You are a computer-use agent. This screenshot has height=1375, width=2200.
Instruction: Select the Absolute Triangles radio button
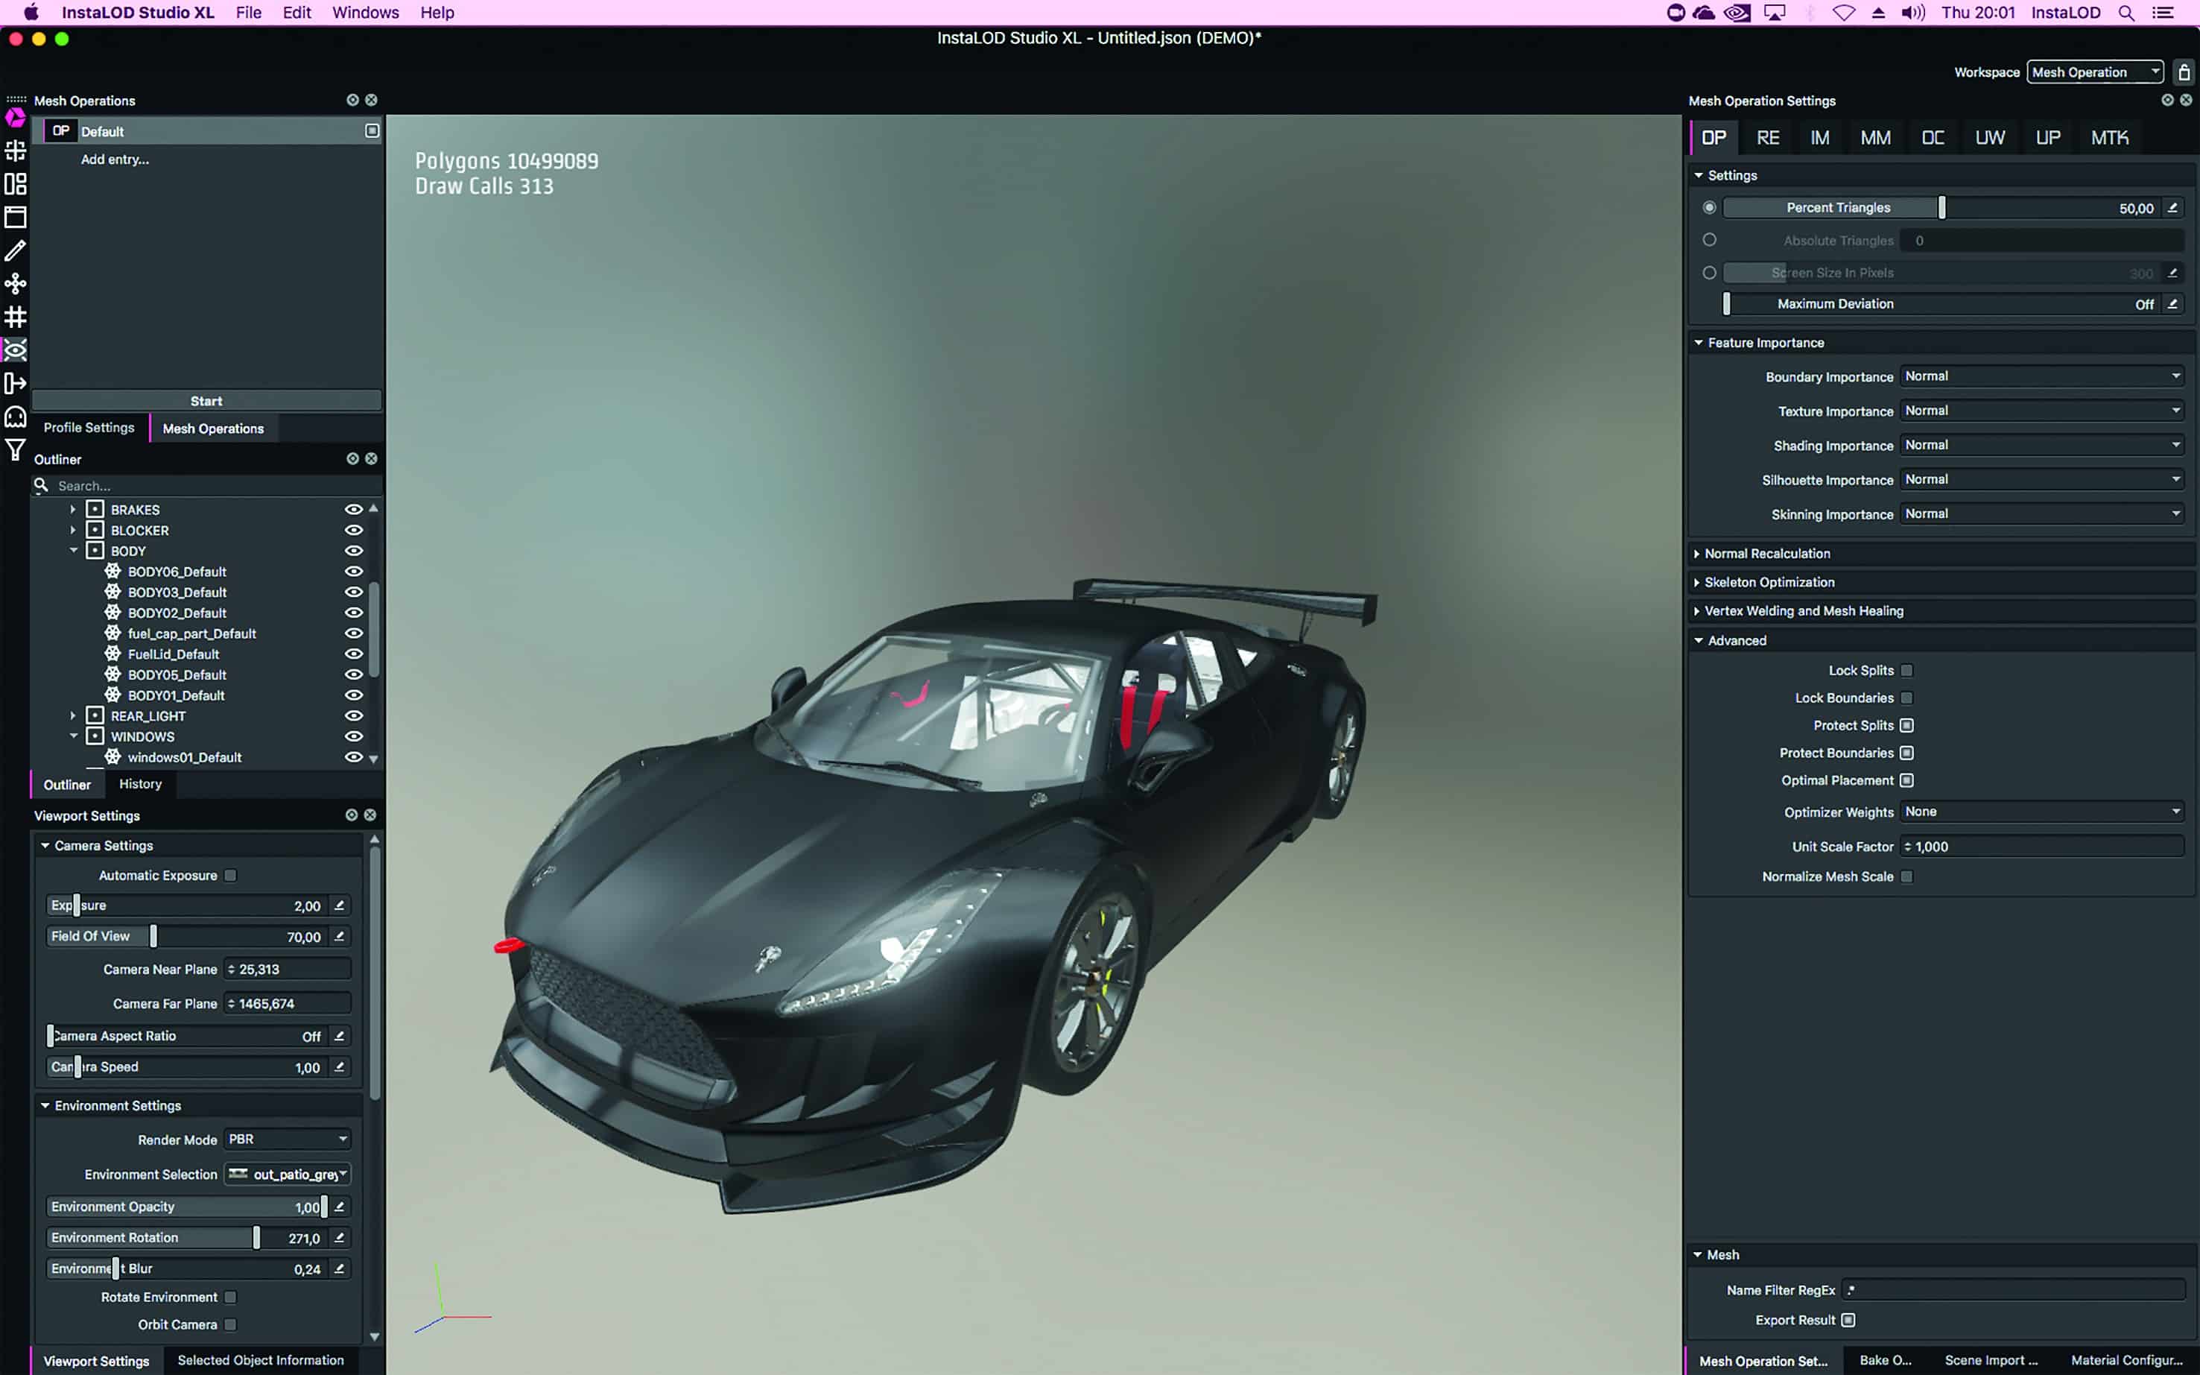[1709, 240]
